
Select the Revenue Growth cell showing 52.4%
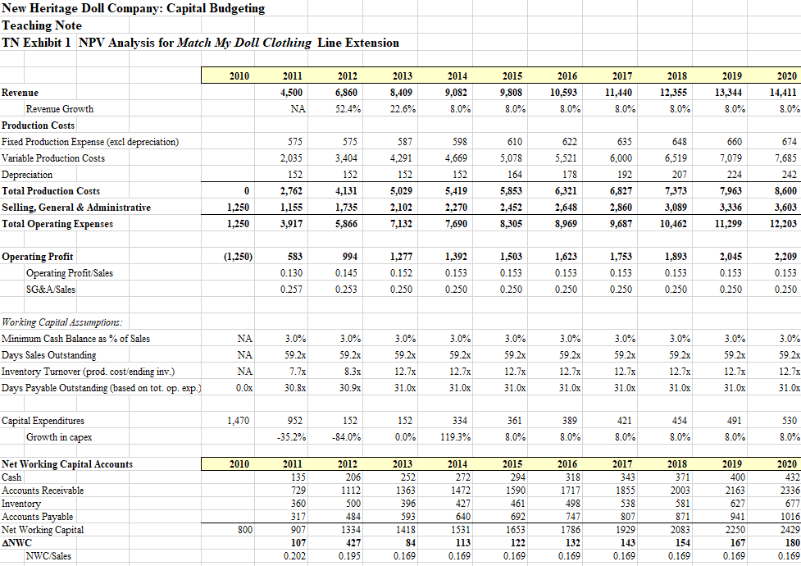coord(347,107)
